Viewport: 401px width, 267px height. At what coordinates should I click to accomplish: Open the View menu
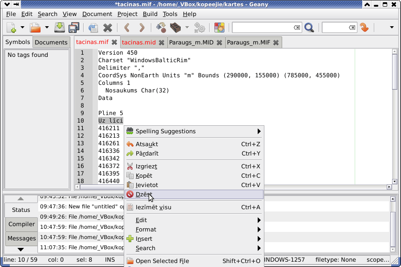point(69,14)
